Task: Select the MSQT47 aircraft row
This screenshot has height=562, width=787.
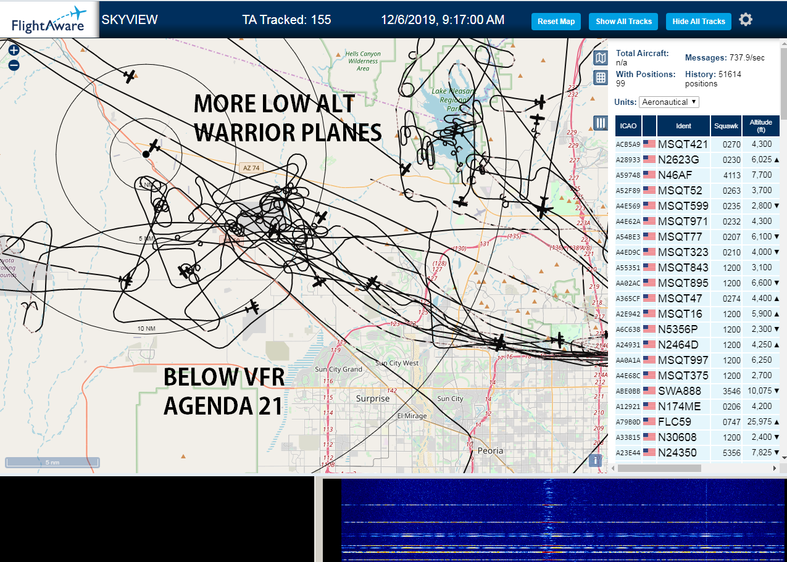Action: tap(697, 298)
